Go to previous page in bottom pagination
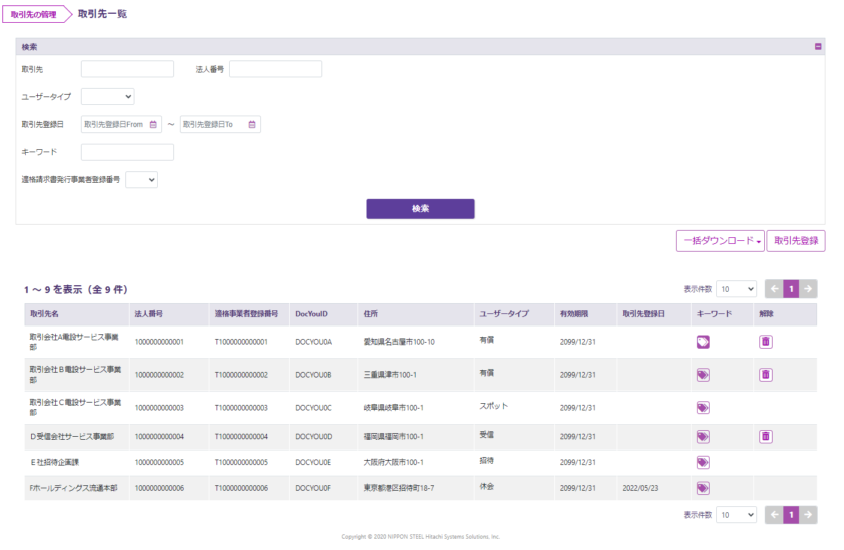844x550 pixels. point(774,515)
